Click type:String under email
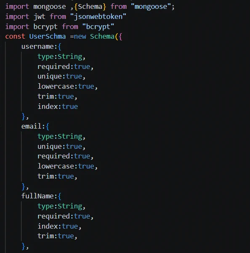This screenshot has width=250, height=253. point(60,137)
